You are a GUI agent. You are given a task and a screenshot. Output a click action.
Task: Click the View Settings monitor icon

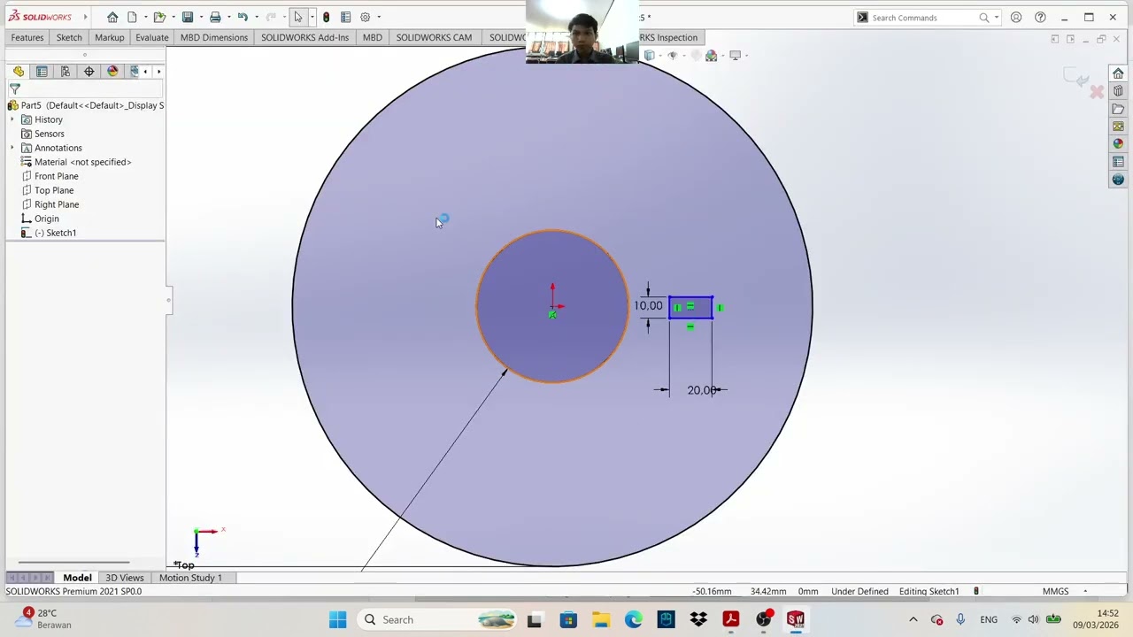click(735, 56)
